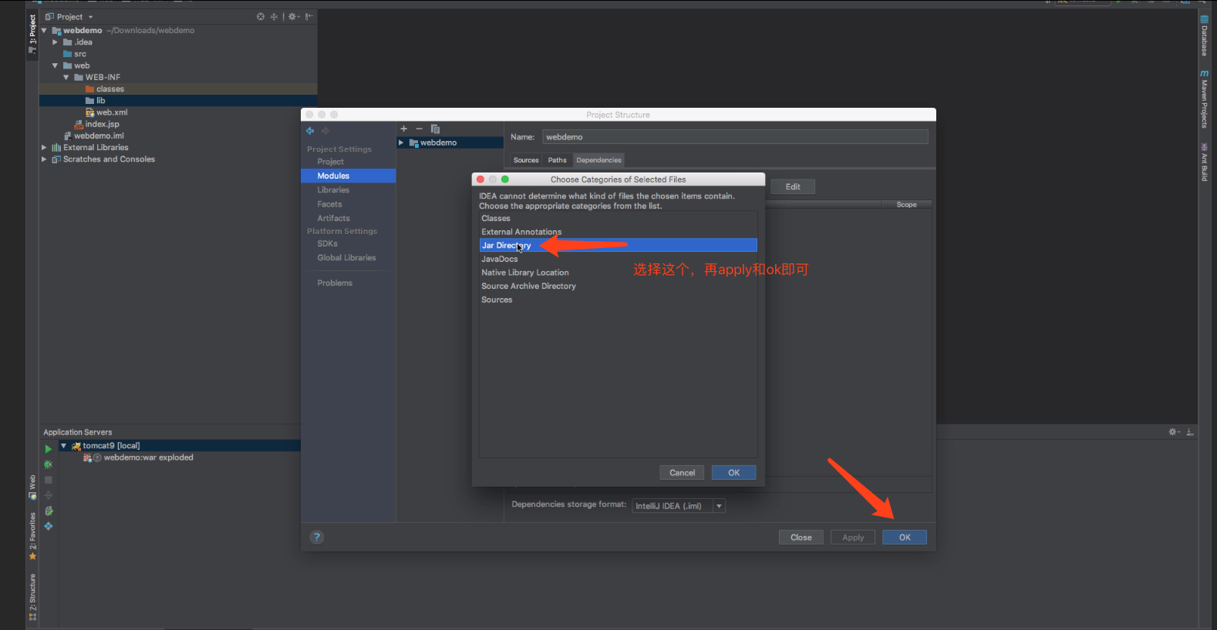Click the help question mark icon
Image resolution: width=1217 pixels, height=630 pixels.
tap(316, 538)
